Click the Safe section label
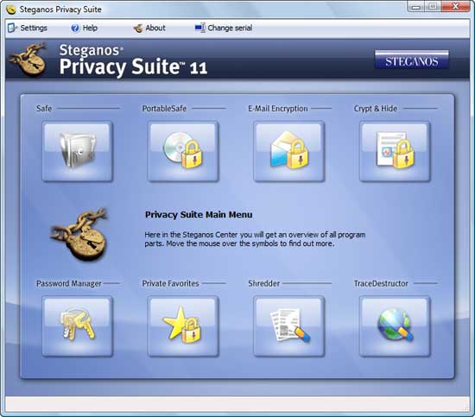475x417 pixels. [x=44, y=109]
